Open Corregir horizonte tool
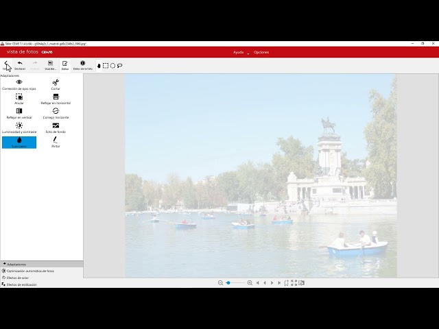Screen dimensions: 439x329 point(56,113)
